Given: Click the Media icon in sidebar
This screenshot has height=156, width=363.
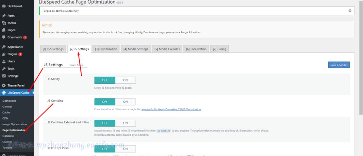Looking at the screenshot, I should coord(4,23).
